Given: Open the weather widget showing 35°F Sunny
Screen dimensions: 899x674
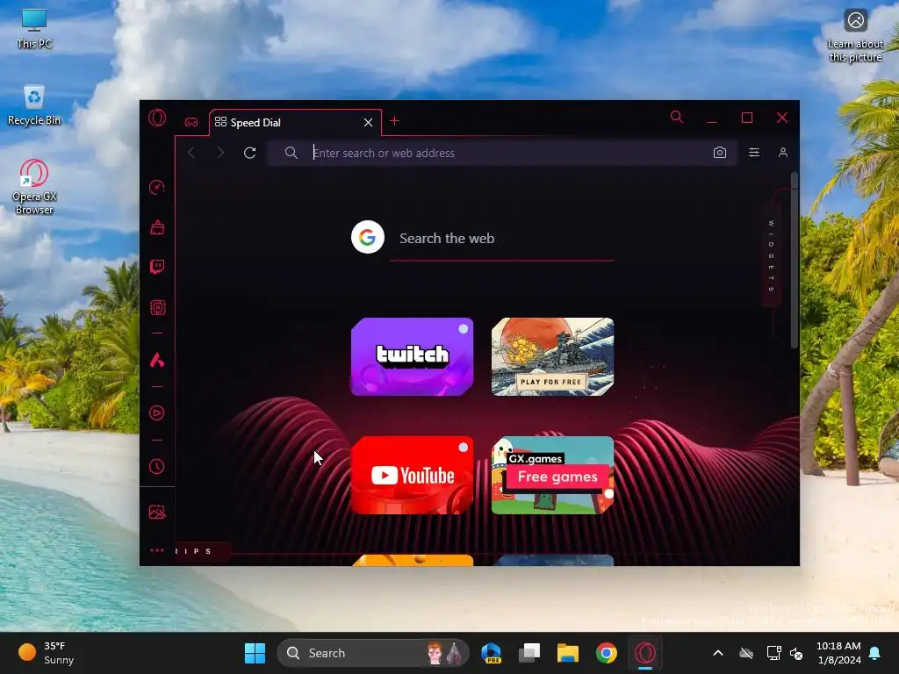Looking at the screenshot, I should coord(47,653).
